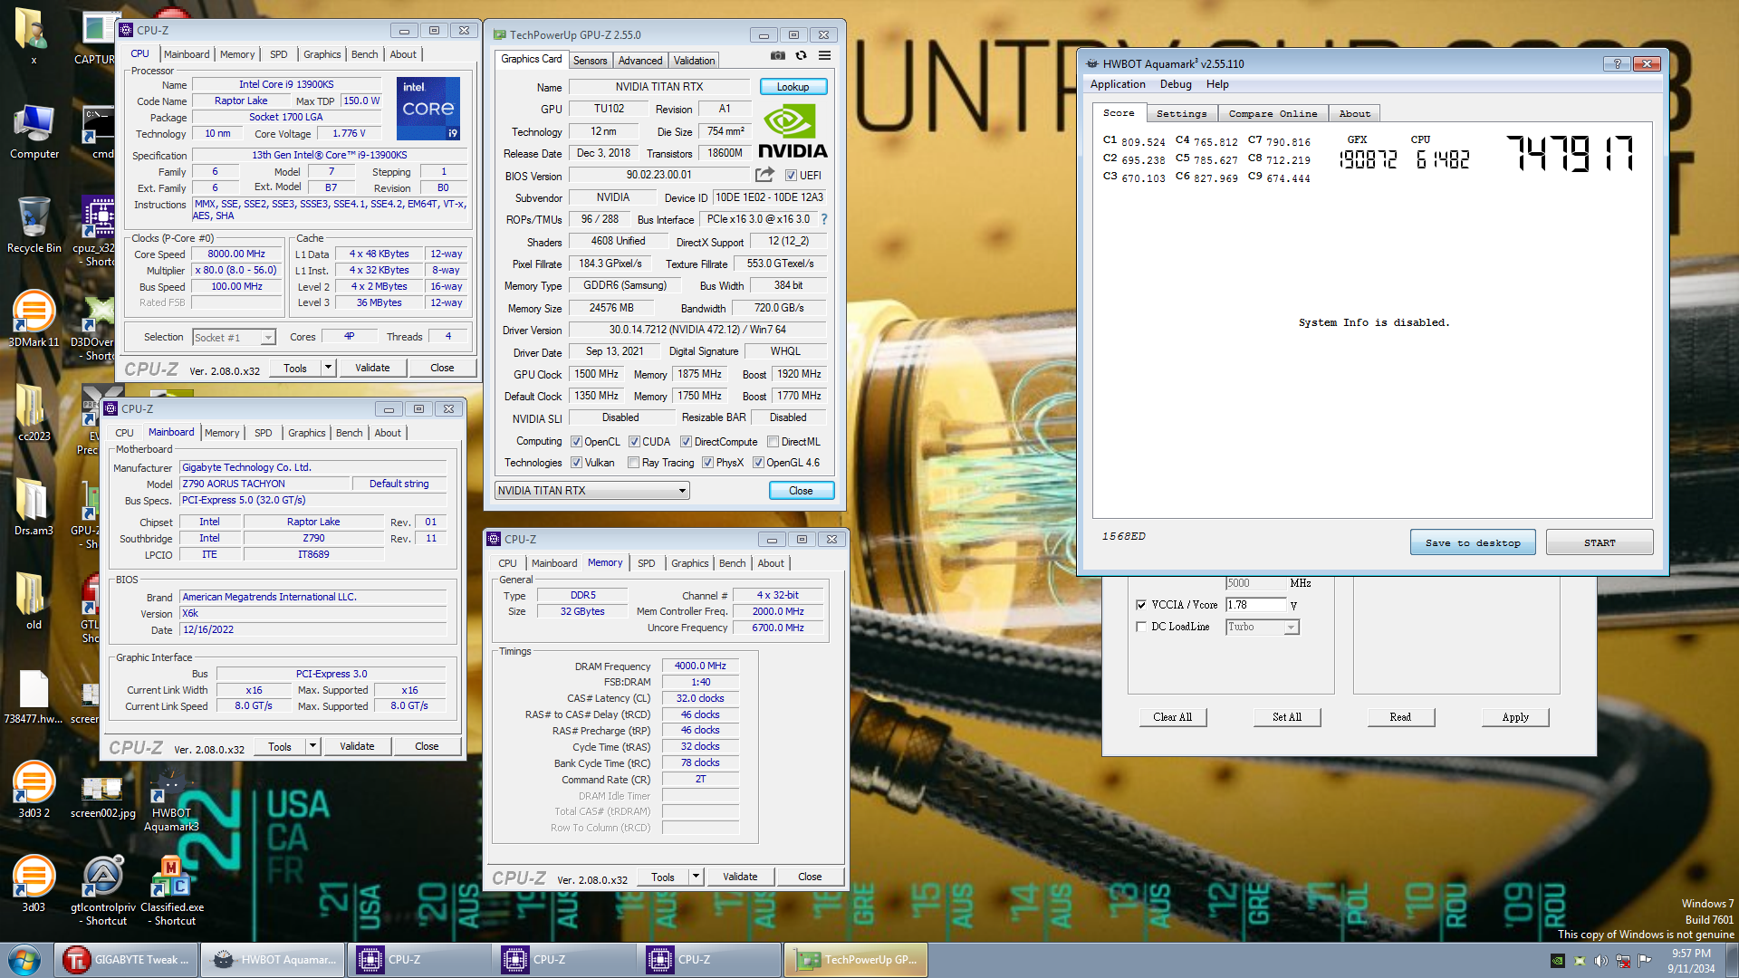This screenshot has width=1739, height=978.
Task: Open the SPD tab in CPU-Z Memory window
Action: (646, 563)
